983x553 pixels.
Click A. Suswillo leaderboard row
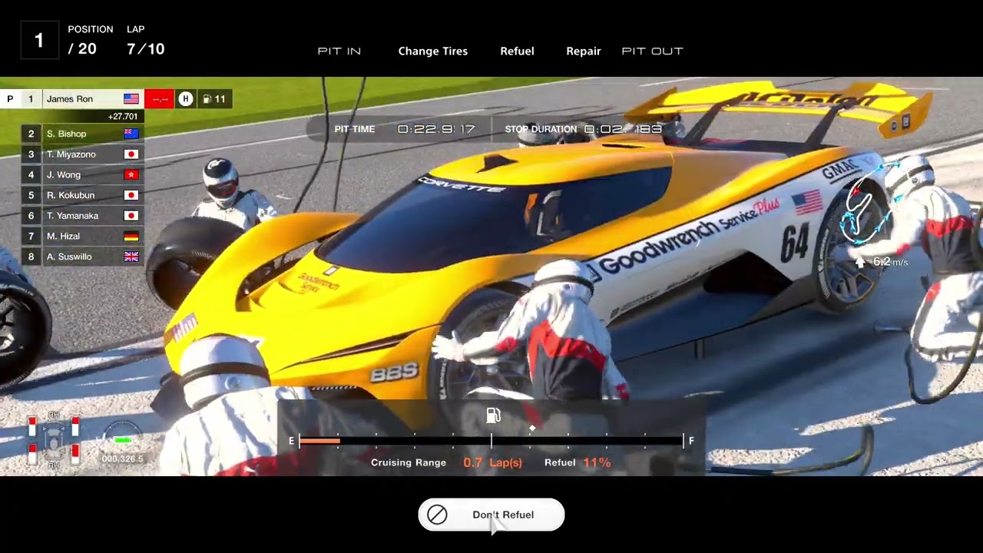[81, 257]
